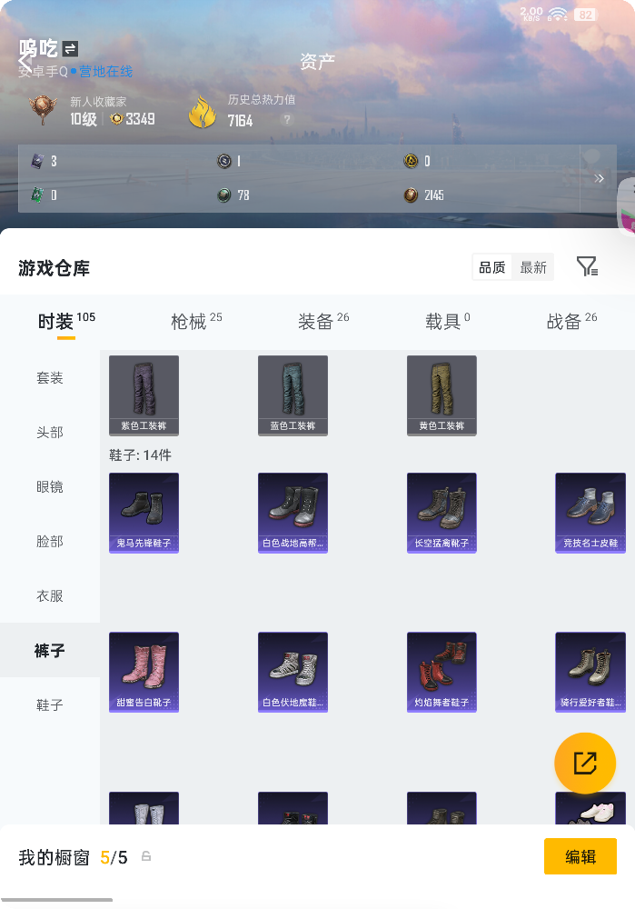This screenshot has height=909, width=635.
Task: Open the filter icon in warehouse header
Action: (x=587, y=266)
